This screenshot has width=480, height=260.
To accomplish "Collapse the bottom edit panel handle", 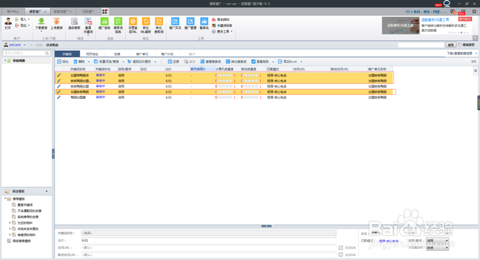I will click(266, 226).
